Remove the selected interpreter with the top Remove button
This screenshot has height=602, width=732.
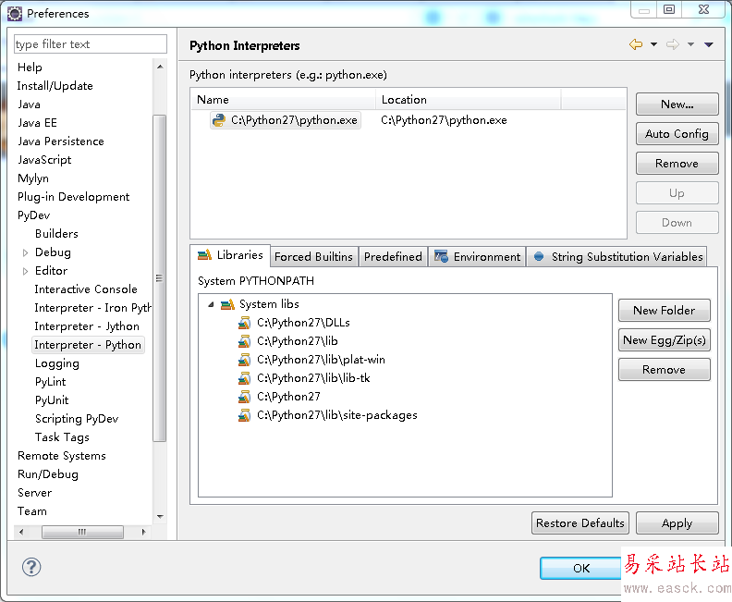[677, 164]
